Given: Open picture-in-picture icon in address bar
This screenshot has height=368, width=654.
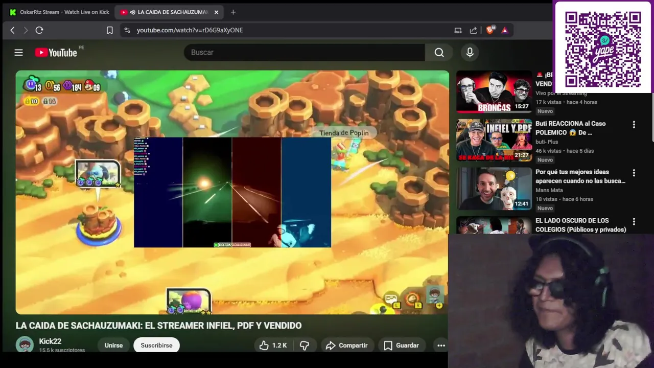Looking at the screenshot, I should 458,30.
